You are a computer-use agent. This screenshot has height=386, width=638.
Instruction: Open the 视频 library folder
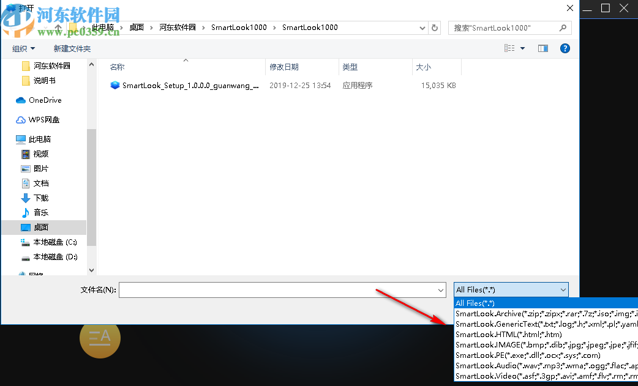(40, 154)
